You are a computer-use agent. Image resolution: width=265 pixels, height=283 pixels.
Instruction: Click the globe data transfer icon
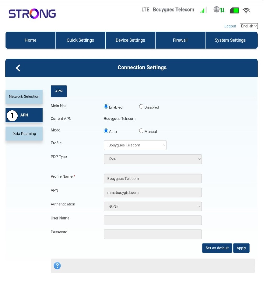pyautogui.click(x=219, y=10)
